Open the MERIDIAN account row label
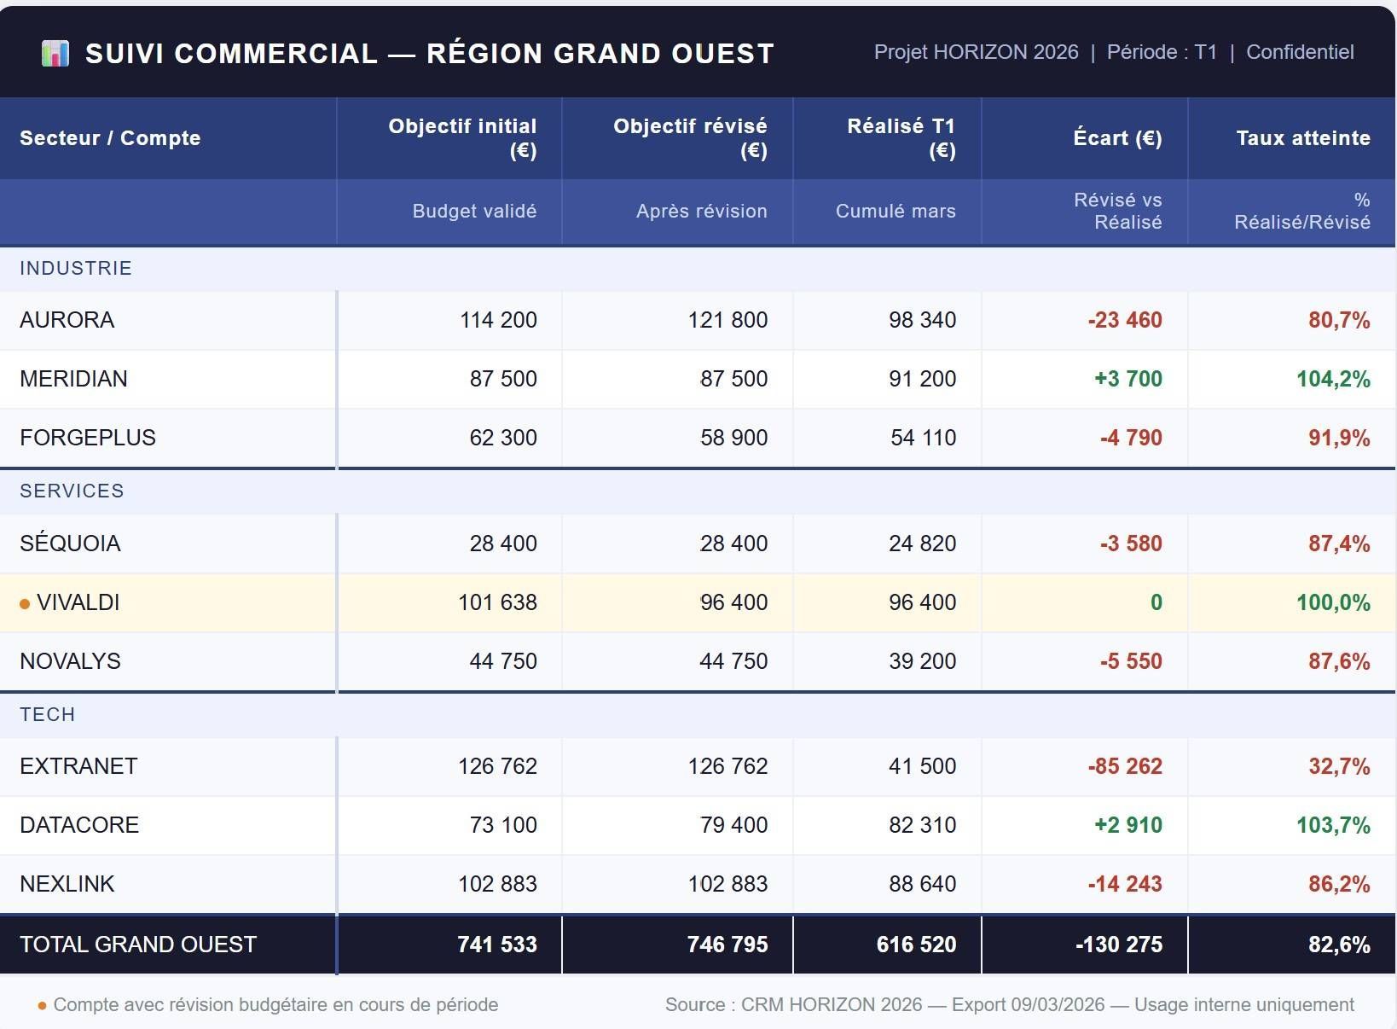Image resolution: width=1397 pixels, height=1029 pixels. pos(73,379)
